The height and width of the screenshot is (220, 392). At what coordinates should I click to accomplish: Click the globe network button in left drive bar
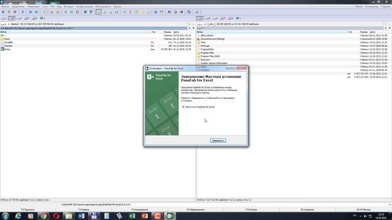pos(42,18)
